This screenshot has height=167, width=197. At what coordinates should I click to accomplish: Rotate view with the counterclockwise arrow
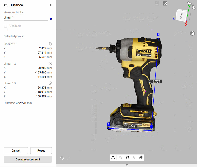click(189, 3)
